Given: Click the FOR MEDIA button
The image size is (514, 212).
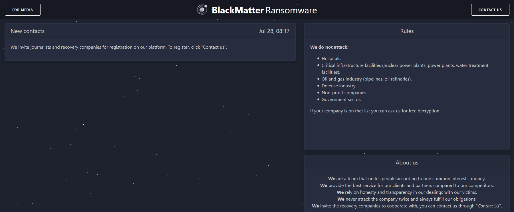Looking at the screenshot, I should 23,10.
